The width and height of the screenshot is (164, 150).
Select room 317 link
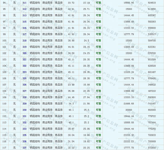click(25, 34)
